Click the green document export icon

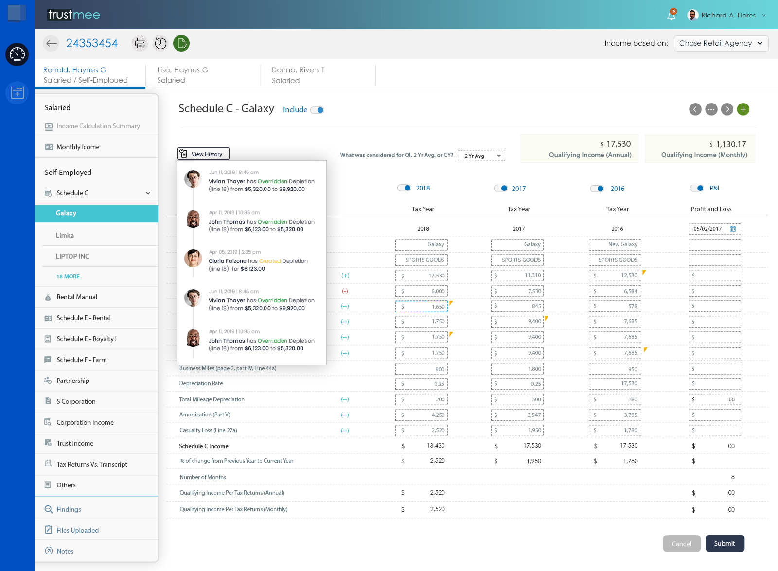click(x=181, y=43)
